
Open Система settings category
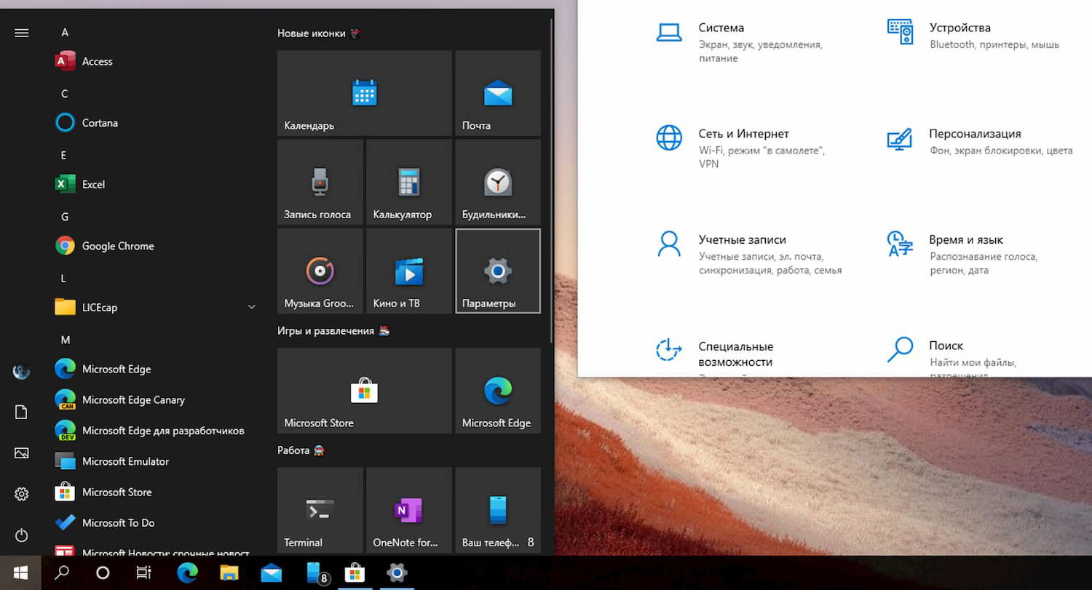tap(721, 28)
